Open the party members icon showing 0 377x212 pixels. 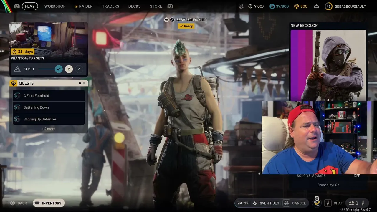(353, 203)
